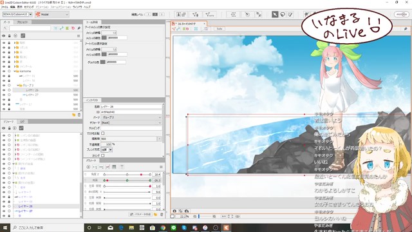The height and width of the screenshot is (232, 412).
Task: Click the green warp deformer filter icon
Action: coord(67,28)
